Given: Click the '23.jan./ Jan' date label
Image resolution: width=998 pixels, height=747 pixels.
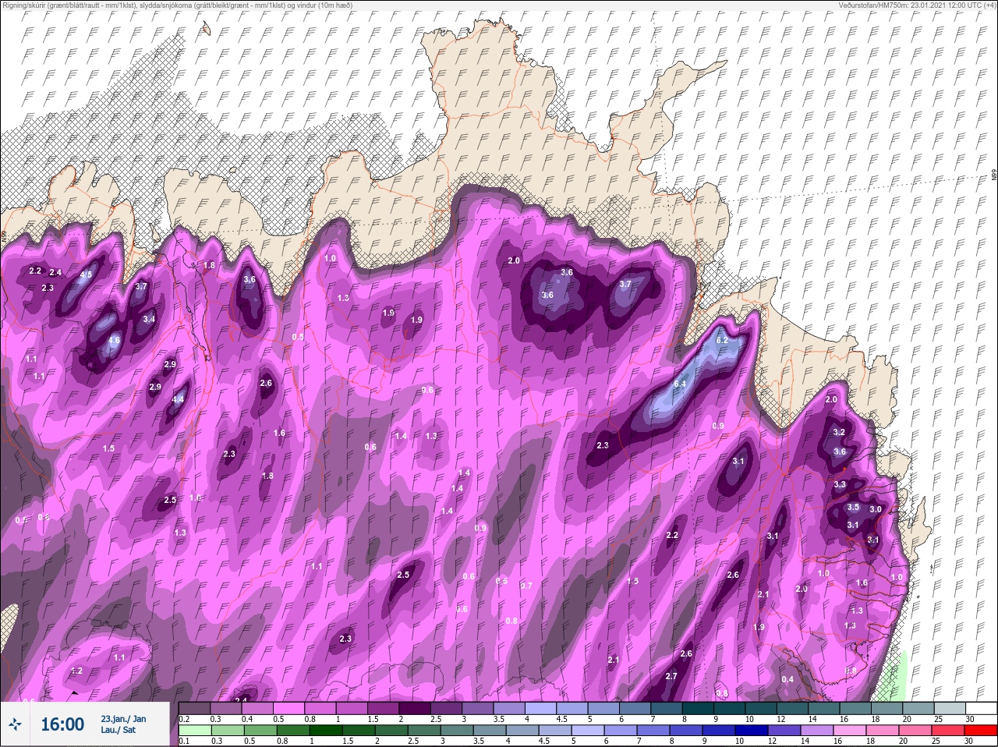Looking at the screenshot, I should point(123,718).
